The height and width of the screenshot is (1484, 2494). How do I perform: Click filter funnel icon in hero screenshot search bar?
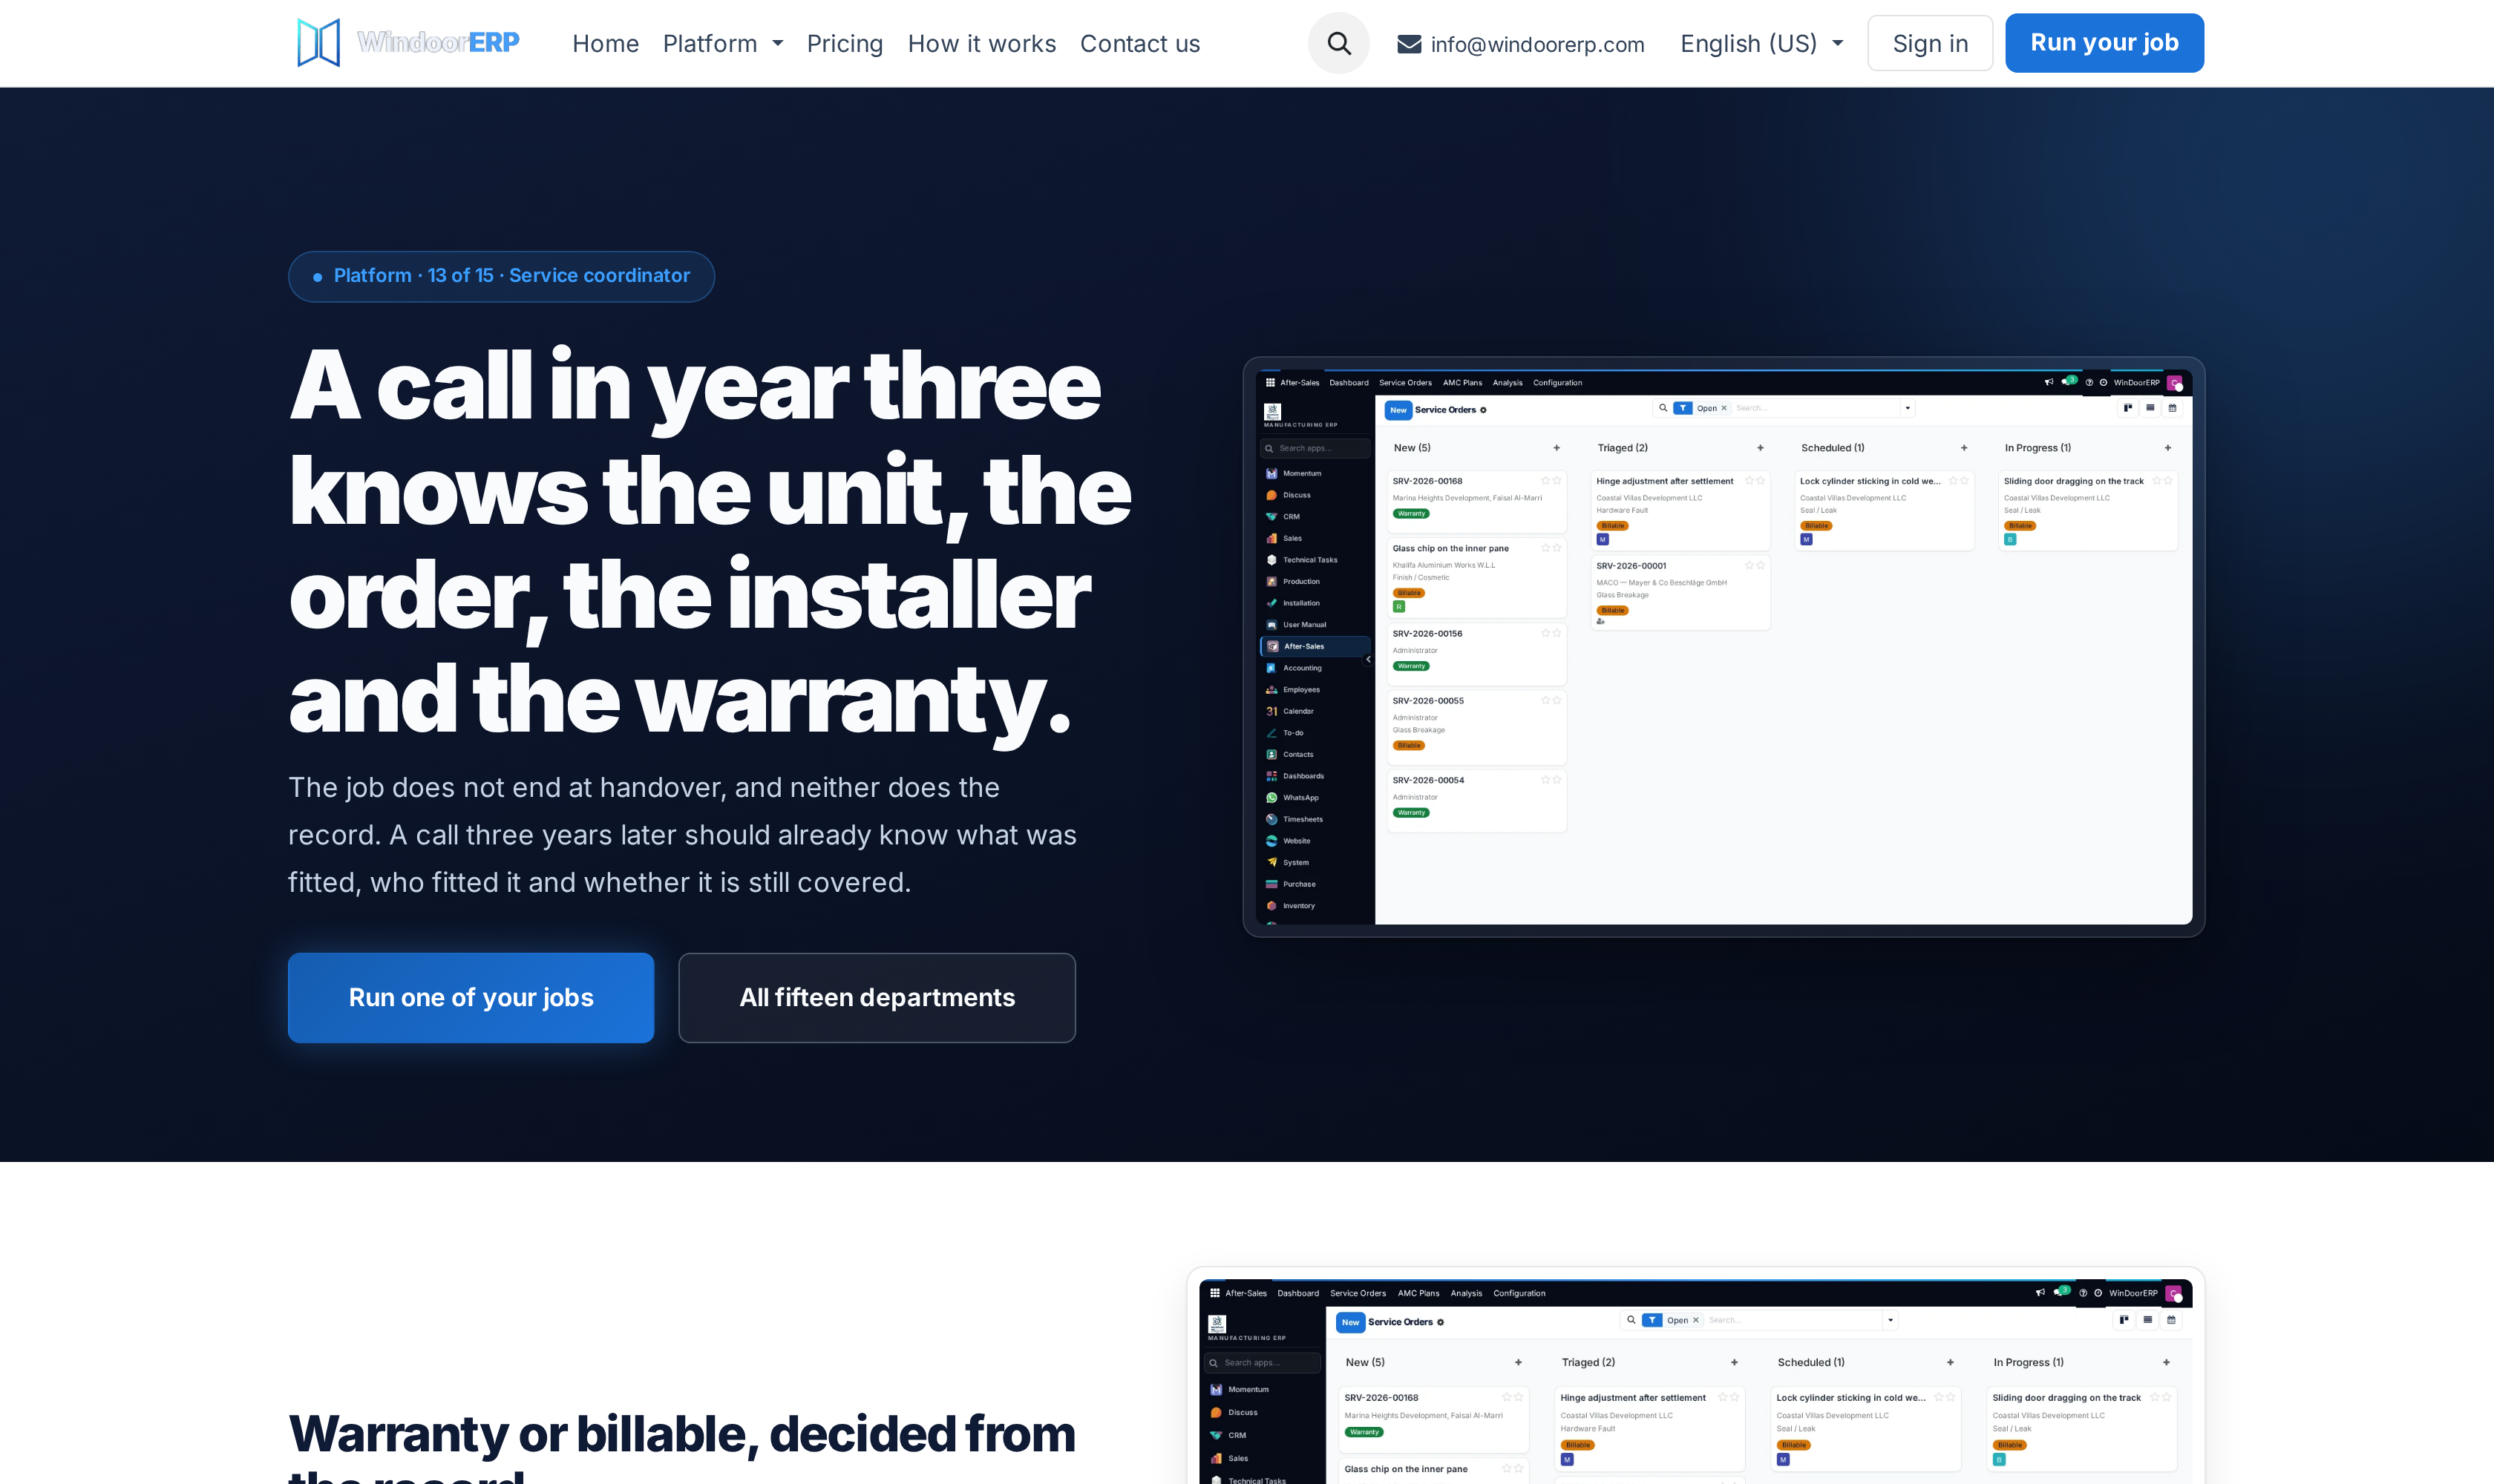pyautogui.click(x=1683, y=408)
